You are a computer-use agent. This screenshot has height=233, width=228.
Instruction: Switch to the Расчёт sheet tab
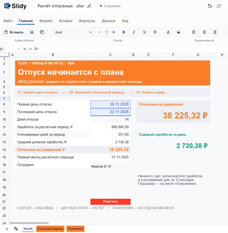click(x=28, y=229)
